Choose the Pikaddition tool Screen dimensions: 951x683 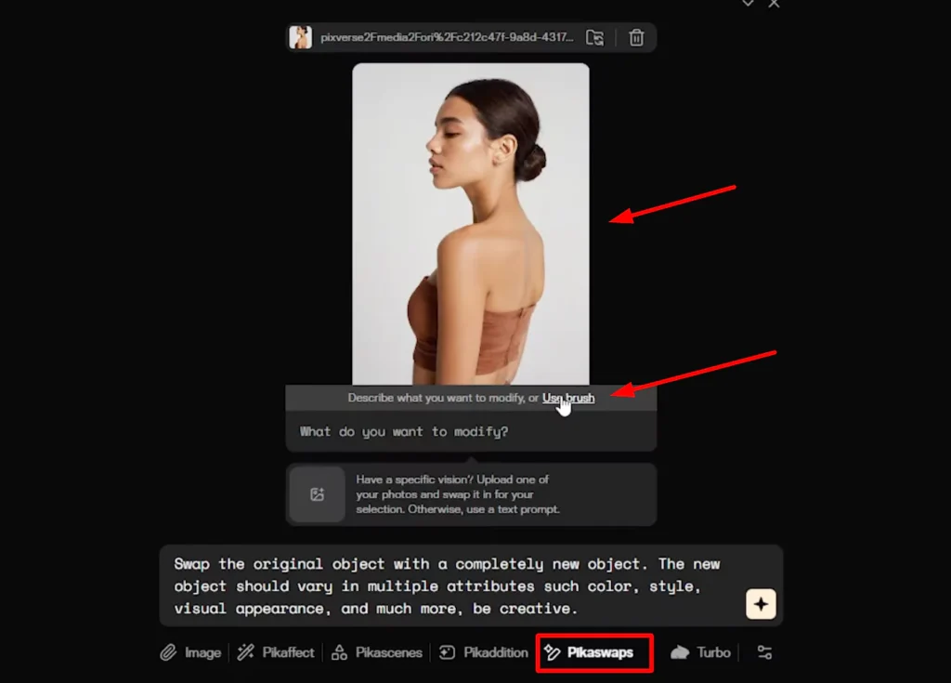483,652
